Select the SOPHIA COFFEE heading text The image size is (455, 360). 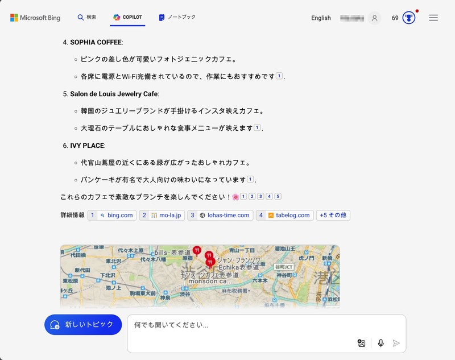(96, 42)
